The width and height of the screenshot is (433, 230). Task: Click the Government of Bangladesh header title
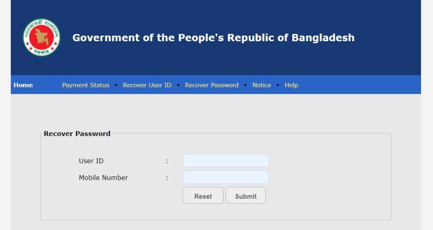(213, 38)
